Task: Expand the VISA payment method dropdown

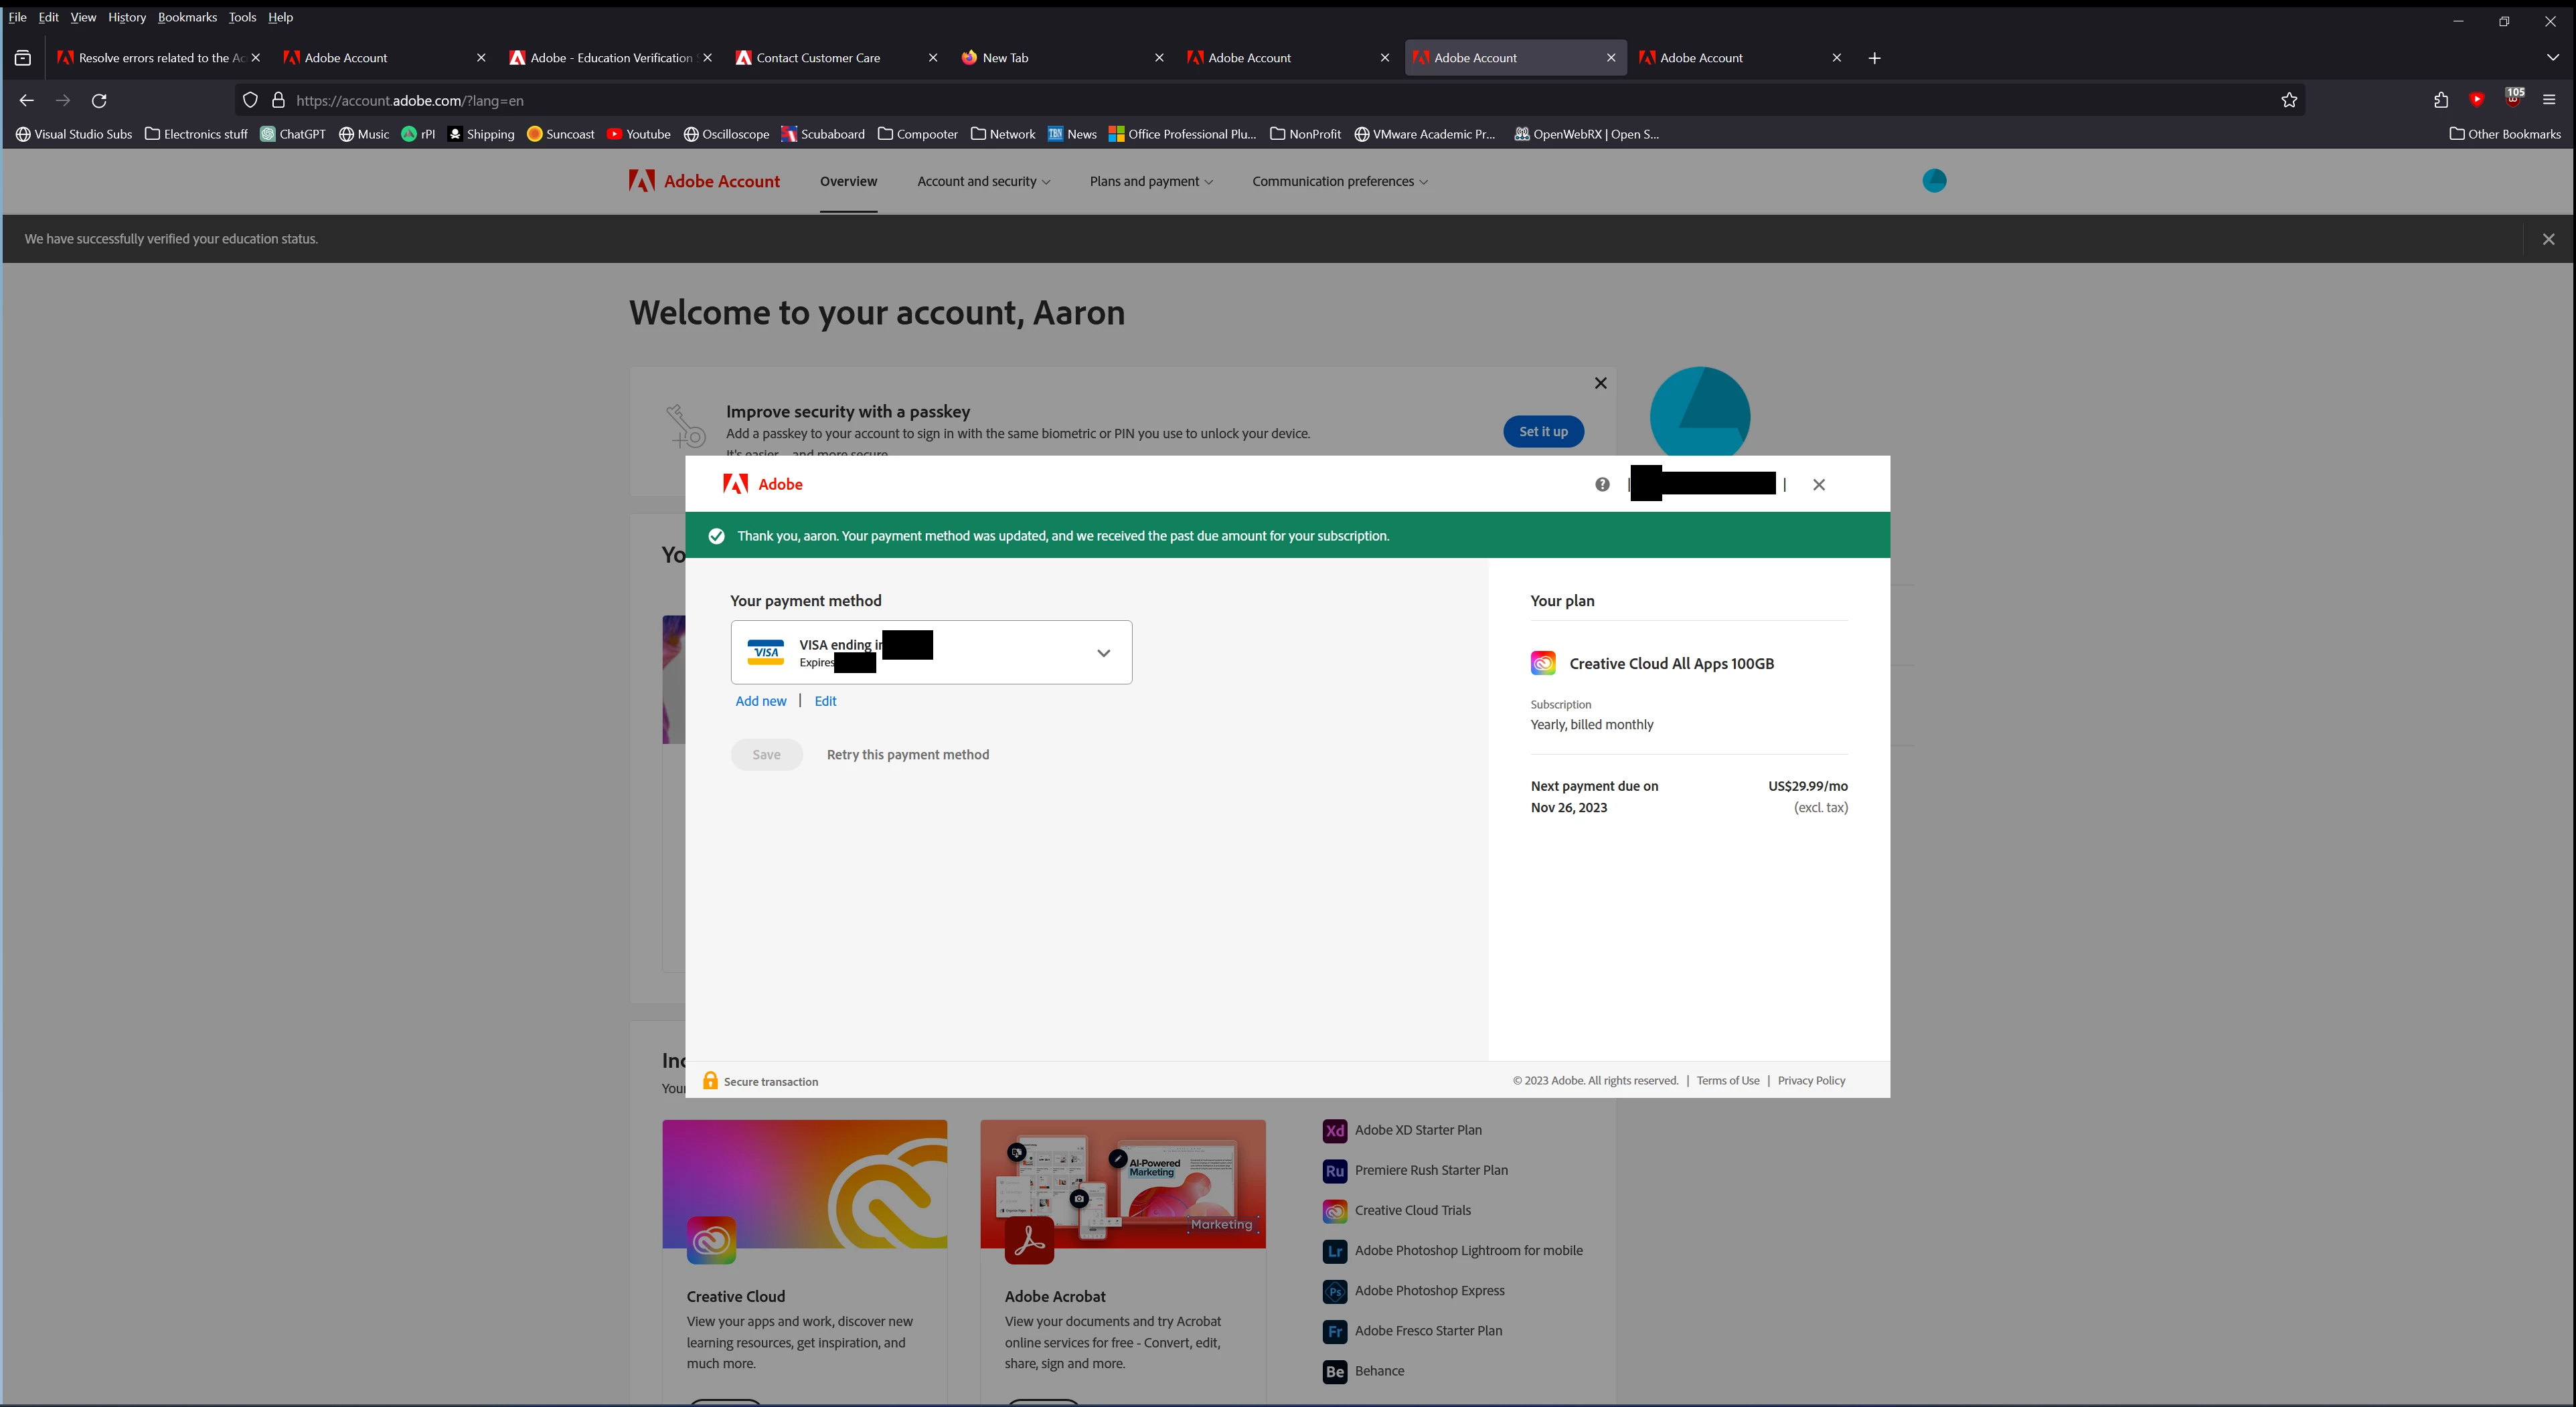Action: (x=1103, y=652)
